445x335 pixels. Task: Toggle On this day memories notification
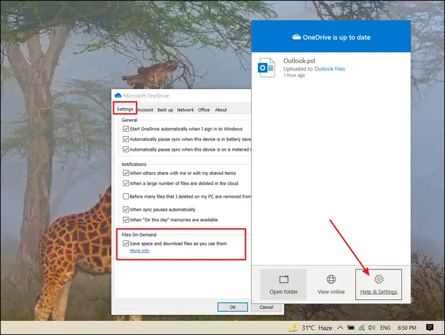pos(126,220)
